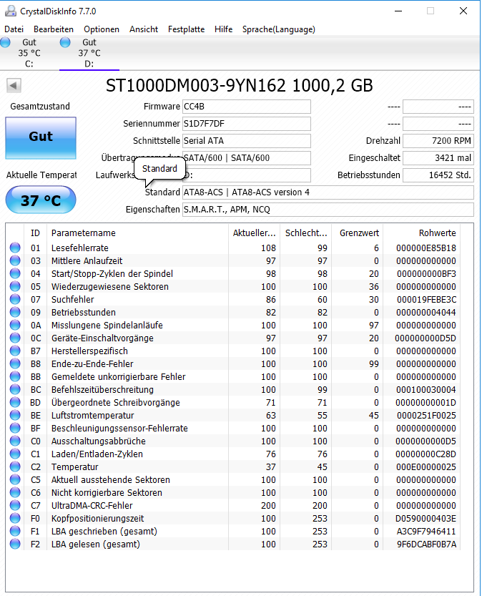Click the Start/Stopp-Zyklen der Spindel text

click(112, 273)
